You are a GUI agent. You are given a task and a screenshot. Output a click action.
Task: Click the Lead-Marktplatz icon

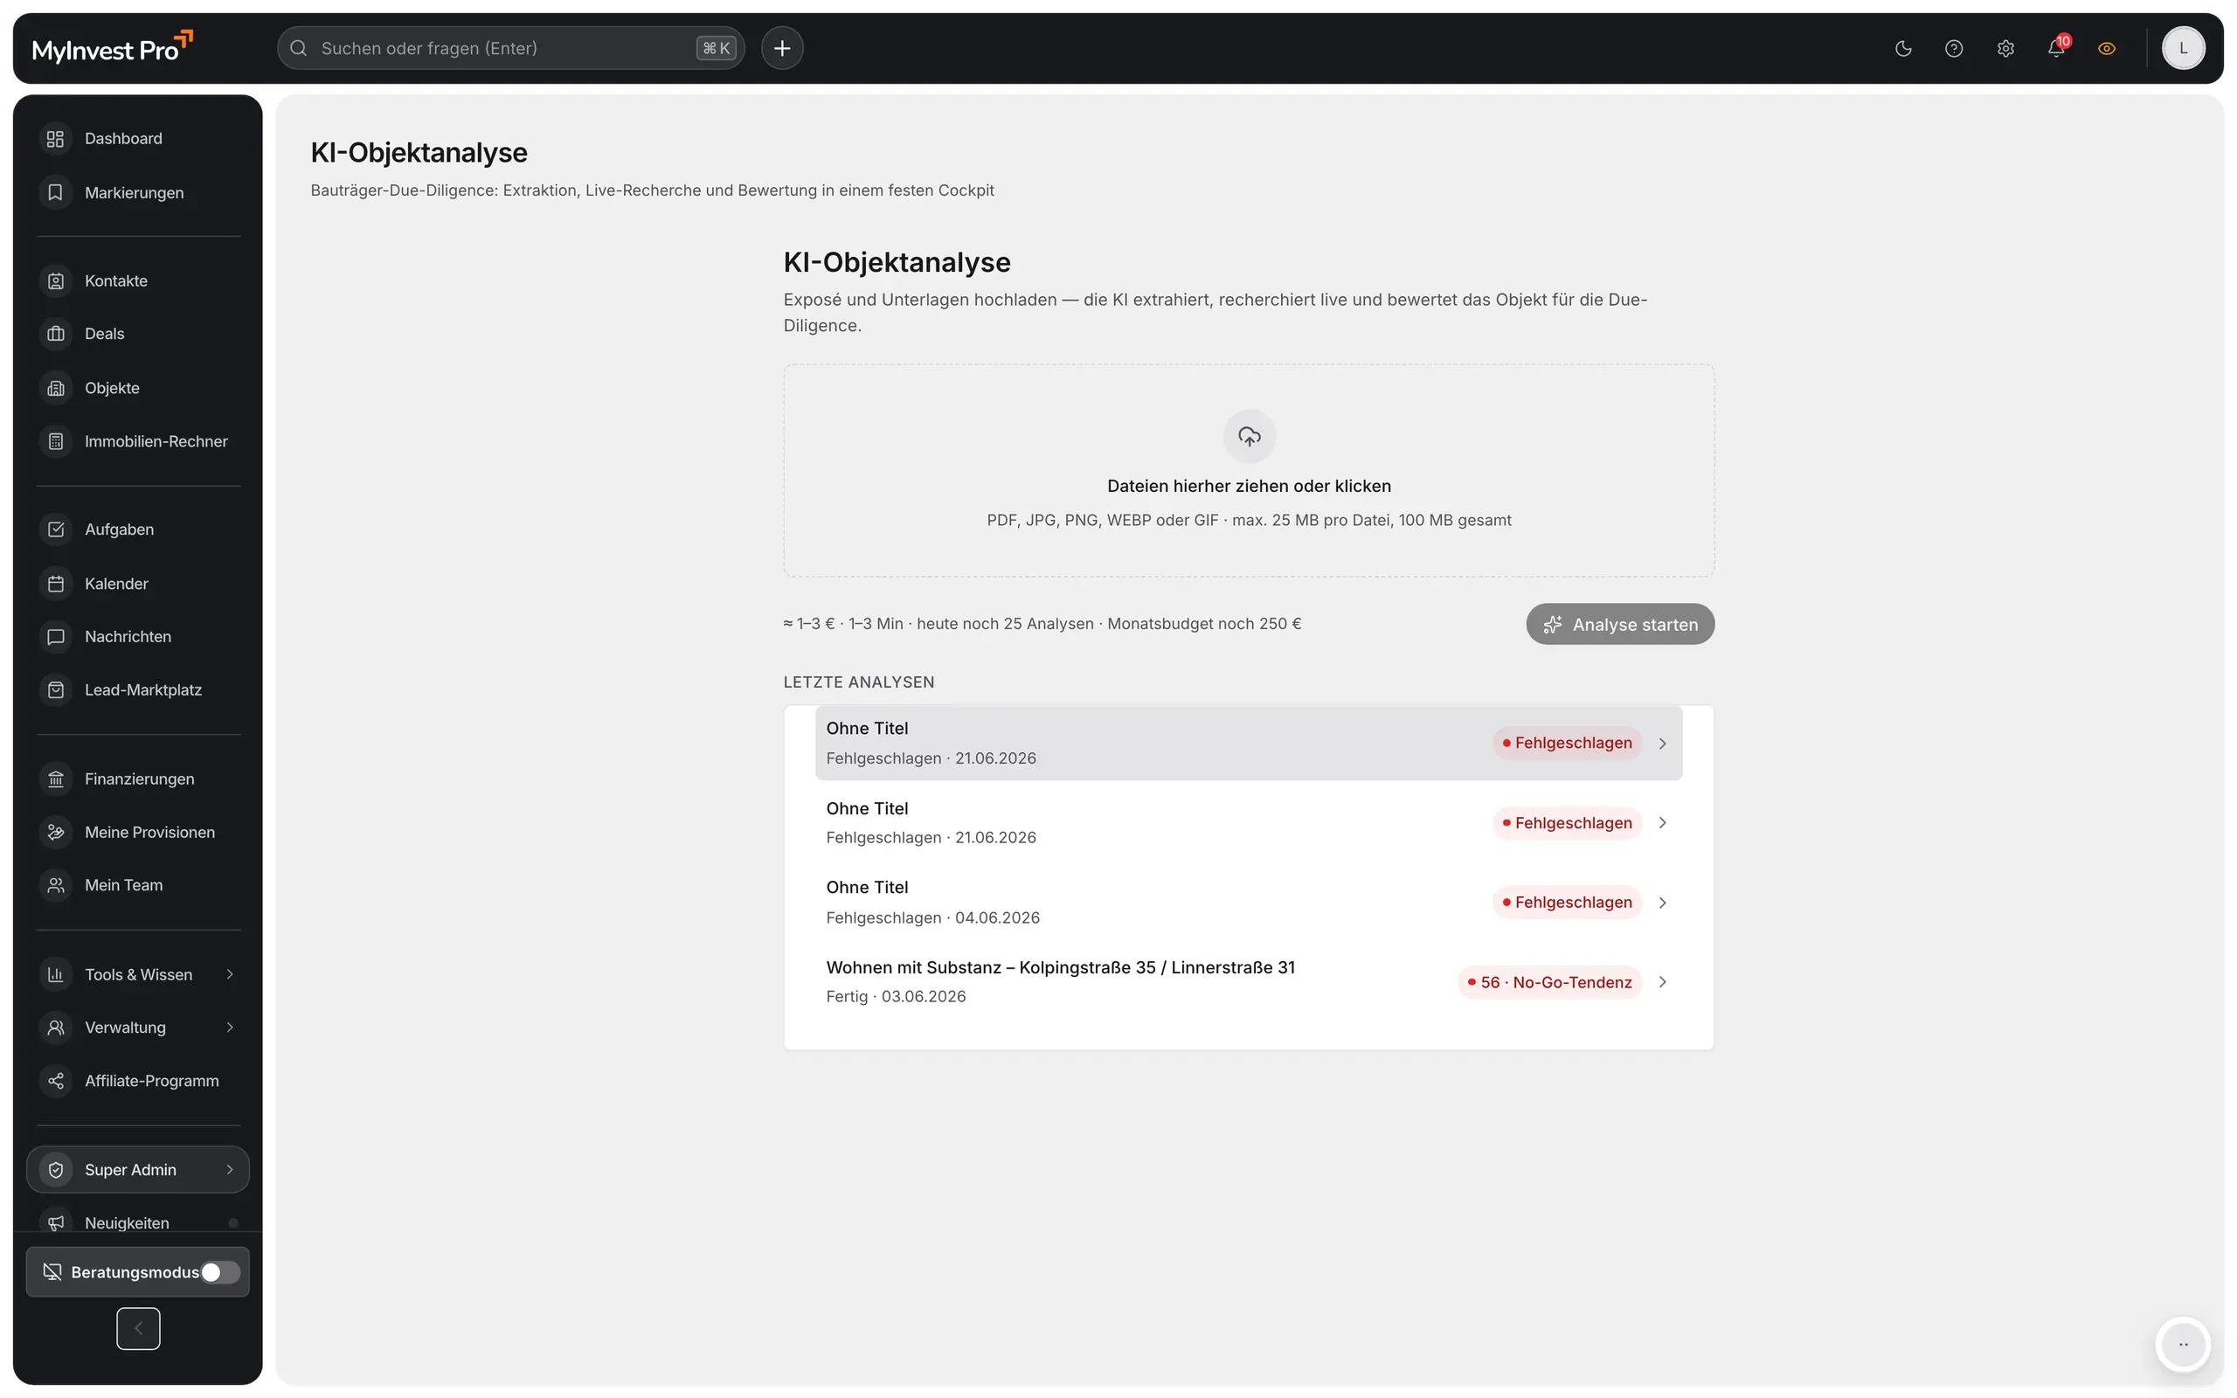[55, 689]
